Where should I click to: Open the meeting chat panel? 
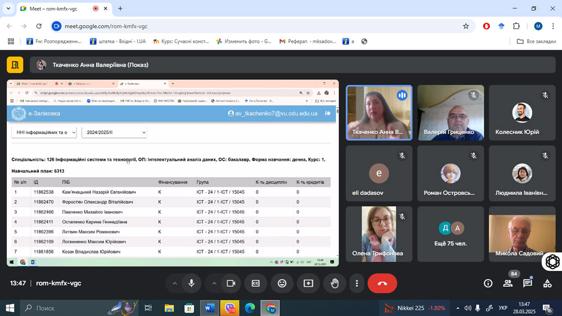click(527, 283)
